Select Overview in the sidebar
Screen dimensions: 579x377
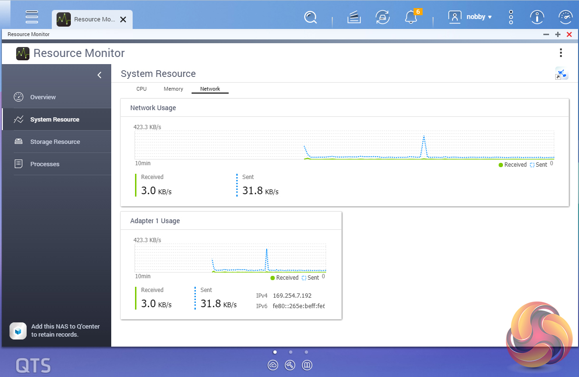pos(43,97)
